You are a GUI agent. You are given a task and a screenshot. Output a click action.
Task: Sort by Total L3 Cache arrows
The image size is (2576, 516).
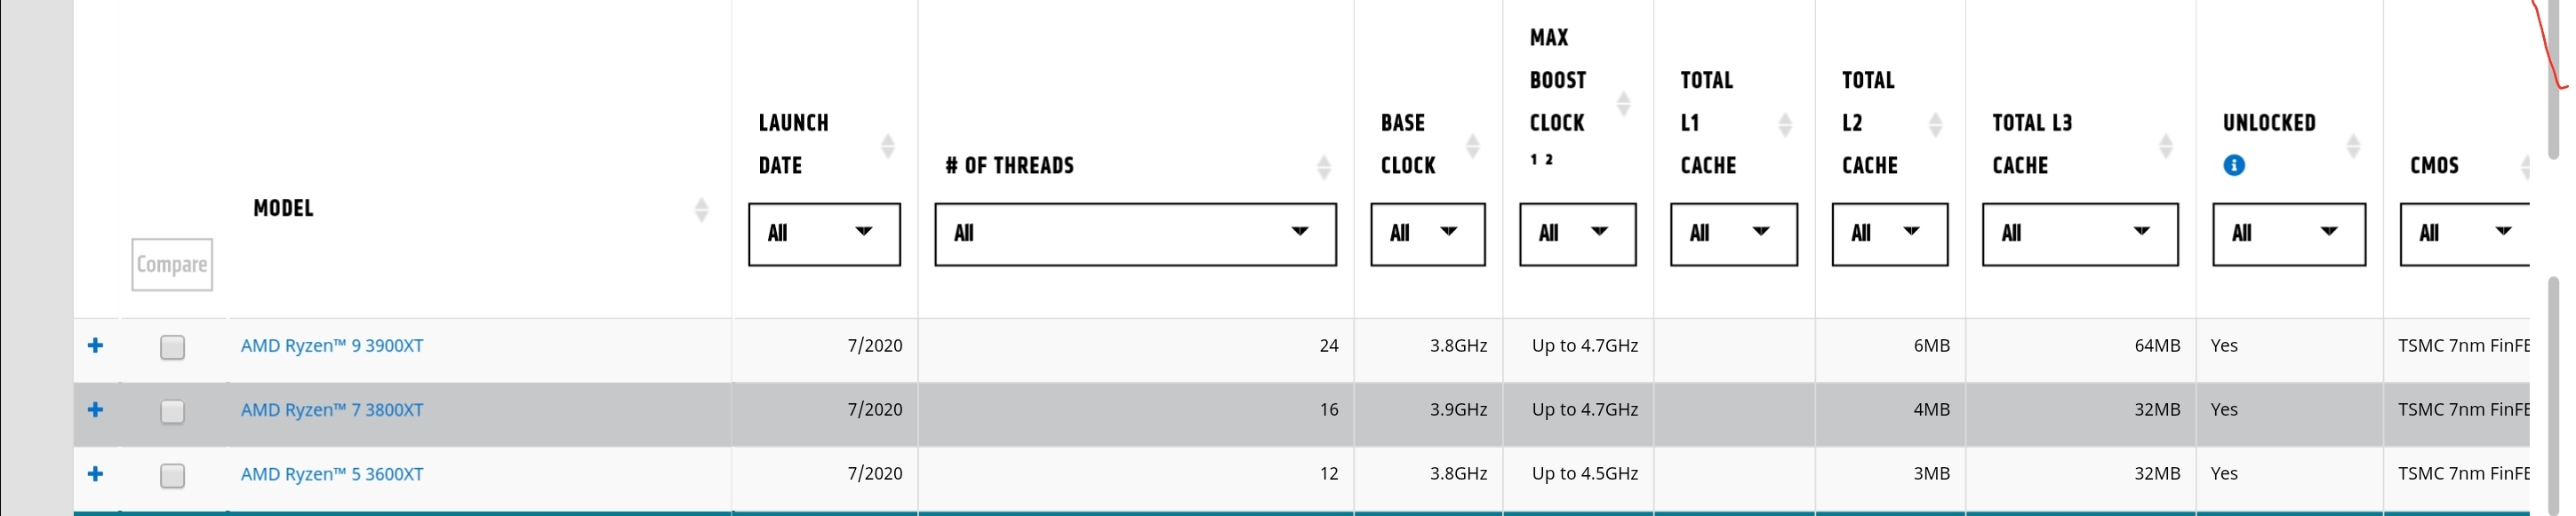click(x=2165, y=146)
